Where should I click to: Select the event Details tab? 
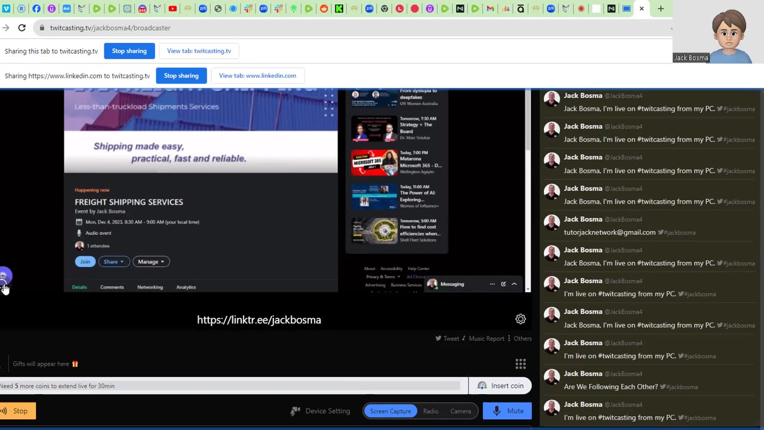pos(79,287)
